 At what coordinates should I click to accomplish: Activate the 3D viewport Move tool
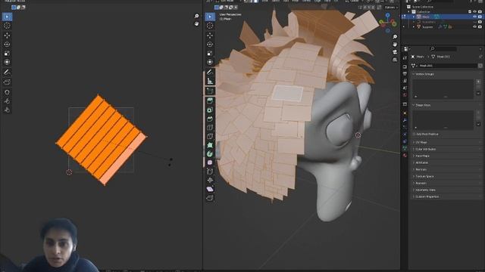(x=210, y=36)
